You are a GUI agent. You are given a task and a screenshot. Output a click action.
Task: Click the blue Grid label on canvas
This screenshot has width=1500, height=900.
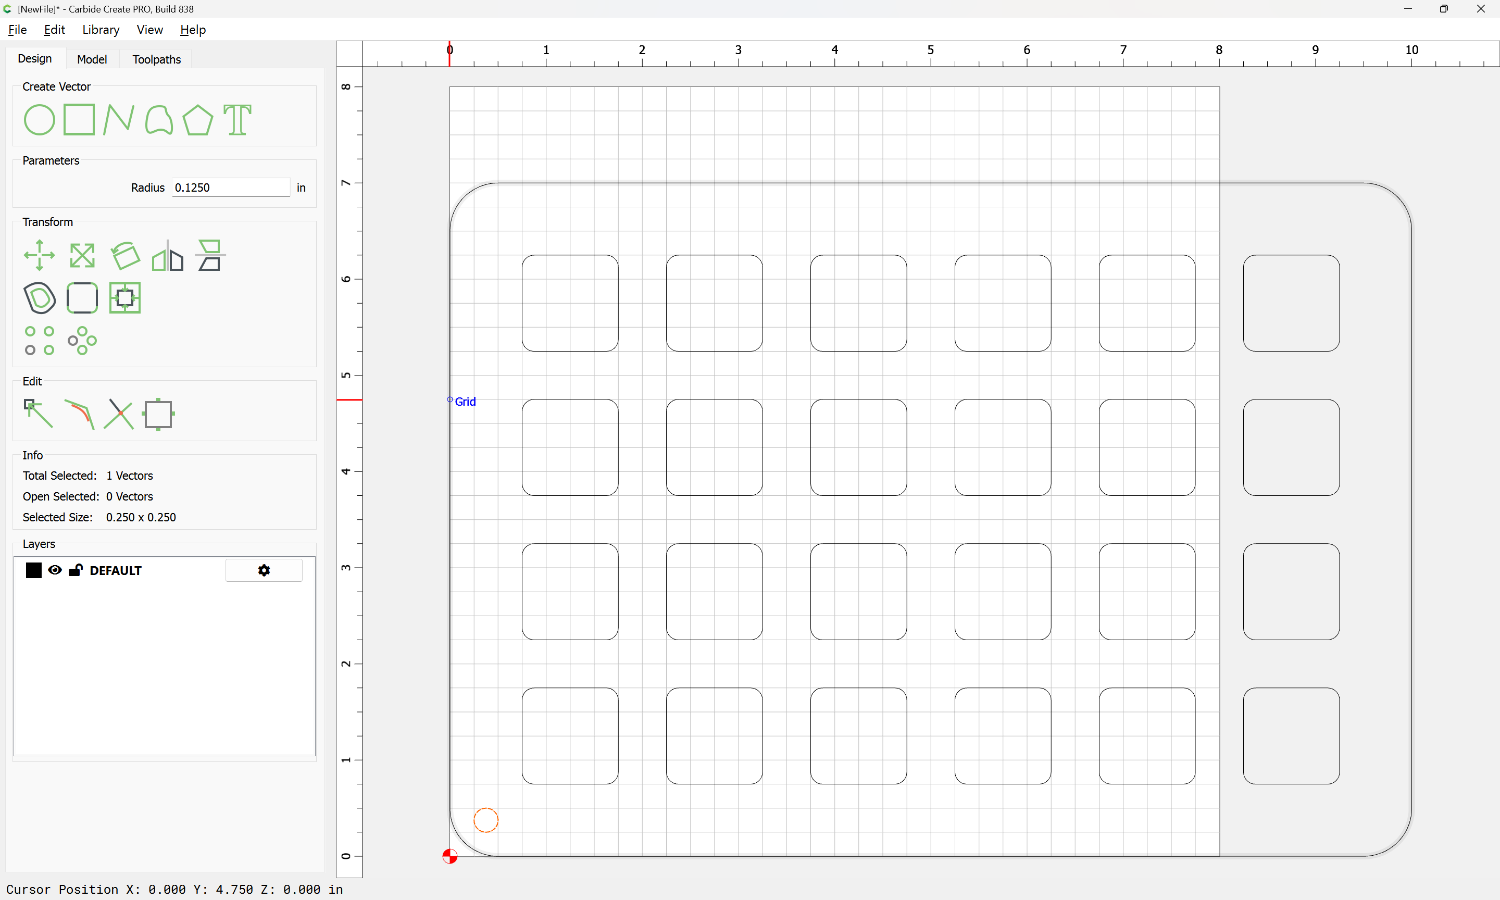[465, 402]
